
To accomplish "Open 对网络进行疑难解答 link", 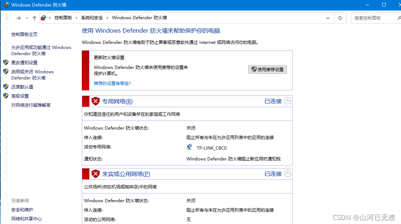I will [x=31, y=105].
